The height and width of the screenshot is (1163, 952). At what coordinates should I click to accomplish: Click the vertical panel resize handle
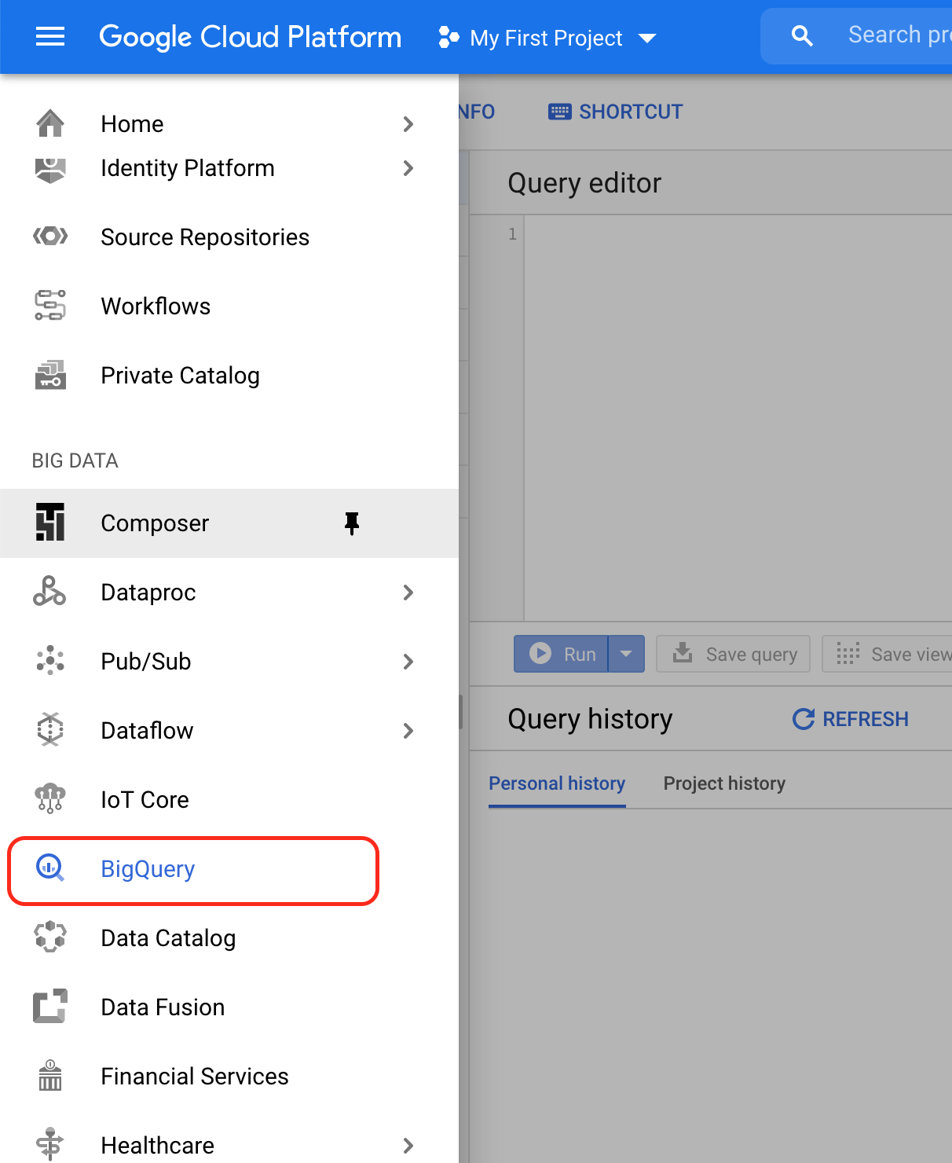[x=461, y=712]
